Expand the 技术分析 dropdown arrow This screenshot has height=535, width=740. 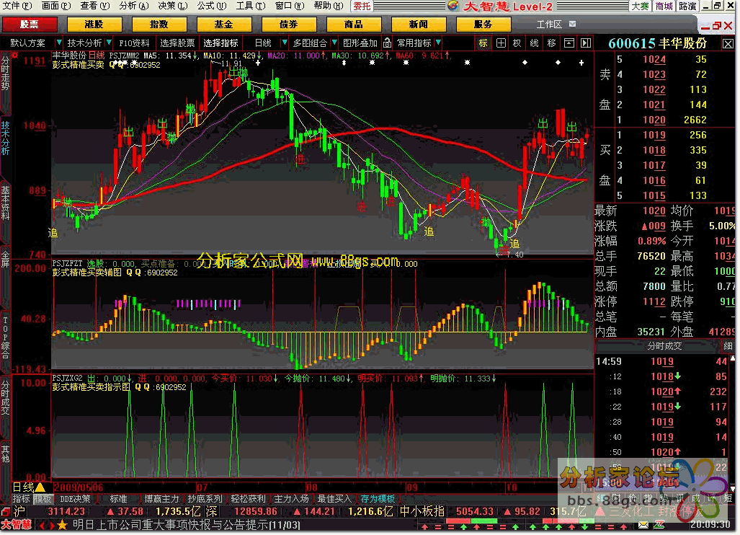click(x=109, y=43)
